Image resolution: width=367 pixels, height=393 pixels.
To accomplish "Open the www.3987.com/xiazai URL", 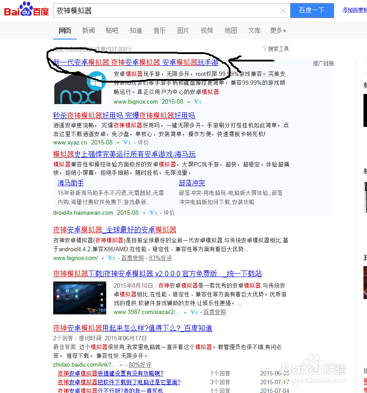I will [147, 312].
